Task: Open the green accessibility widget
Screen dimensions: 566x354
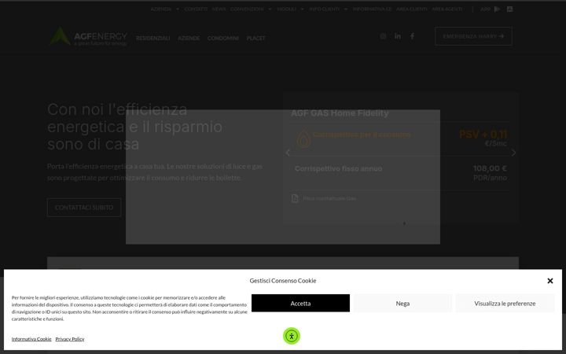Action: (x=292, y=336)
